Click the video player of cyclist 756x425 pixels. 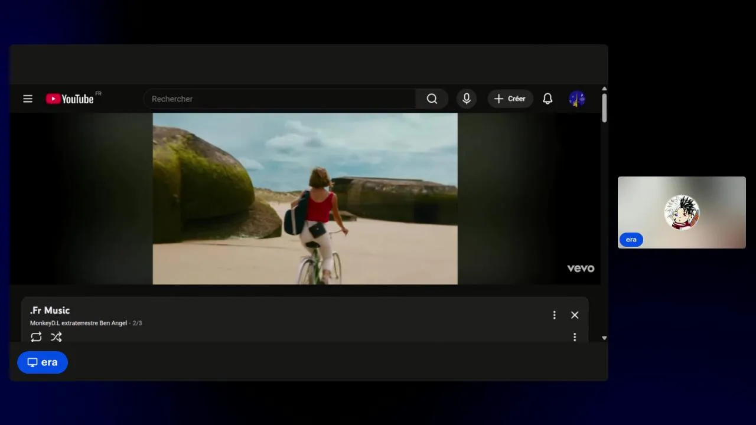305,198
